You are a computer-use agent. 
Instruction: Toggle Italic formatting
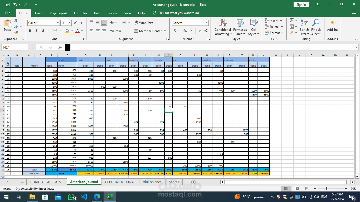pyautogui.click(x=36, y=31)
